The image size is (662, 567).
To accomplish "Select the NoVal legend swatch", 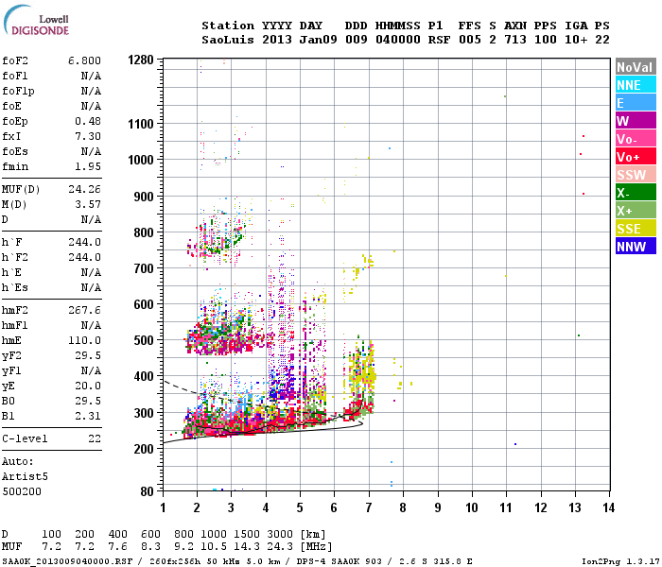I will (x=636, y=67).
